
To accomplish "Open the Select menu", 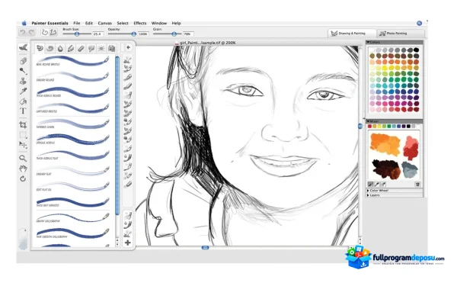I will click(x=123, y=23).
